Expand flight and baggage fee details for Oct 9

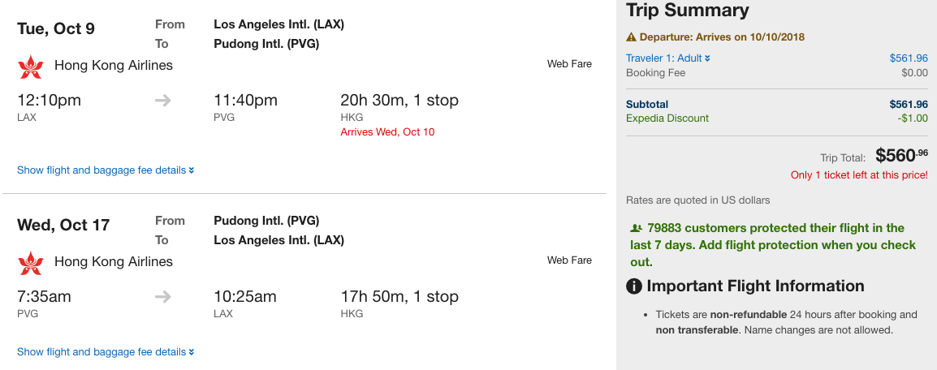(106, 170)
